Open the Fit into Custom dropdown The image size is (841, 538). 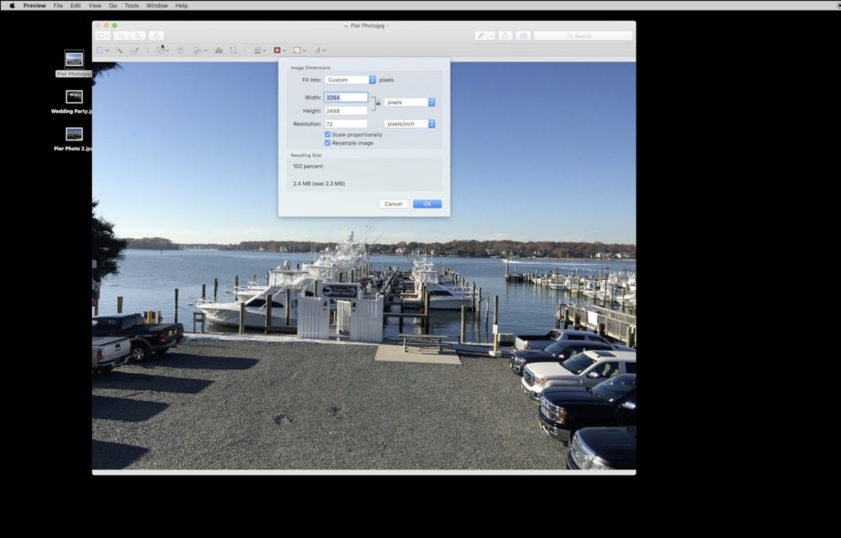350,80
